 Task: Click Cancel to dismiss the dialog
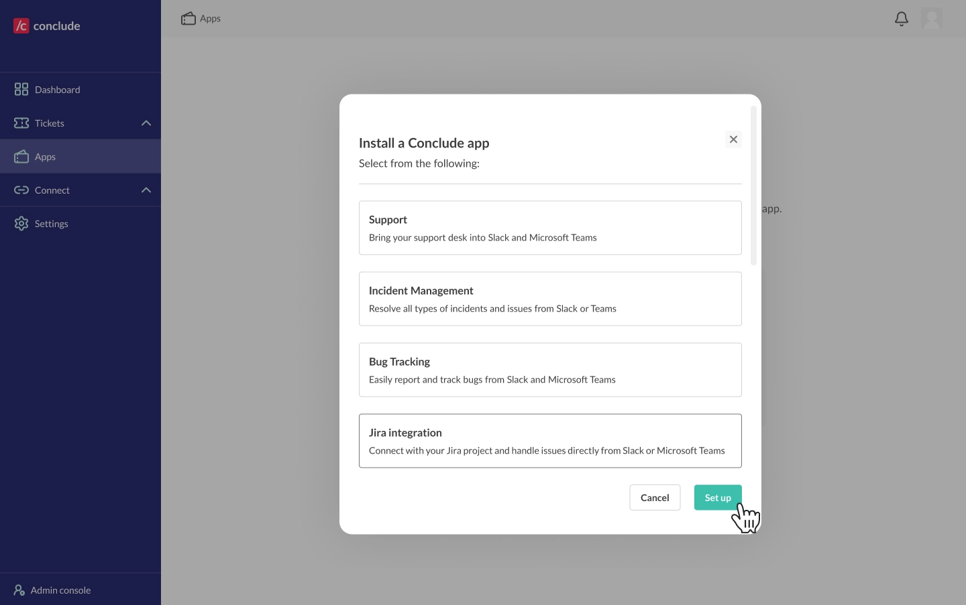pos(654,498)
